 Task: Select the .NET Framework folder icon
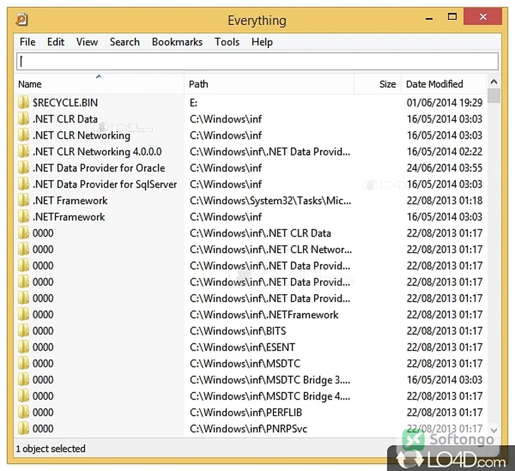(x=24, y=200)
